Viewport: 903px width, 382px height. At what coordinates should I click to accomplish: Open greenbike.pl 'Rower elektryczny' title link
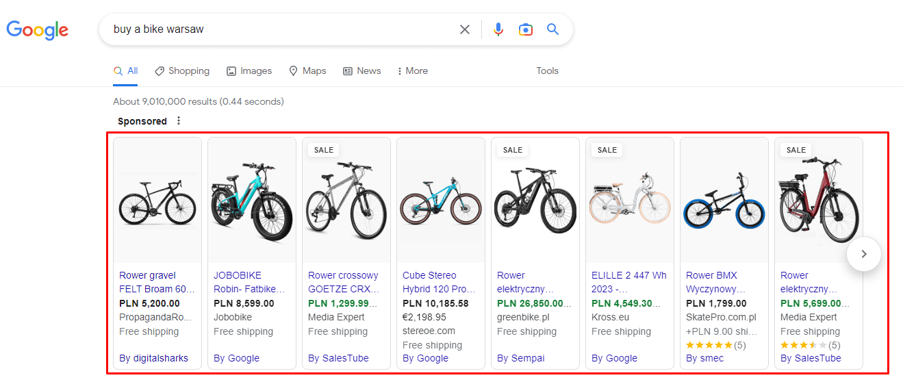tap(525, 282)
